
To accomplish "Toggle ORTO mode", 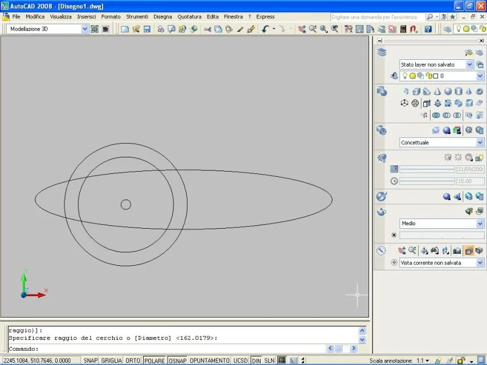I will 133,360.
